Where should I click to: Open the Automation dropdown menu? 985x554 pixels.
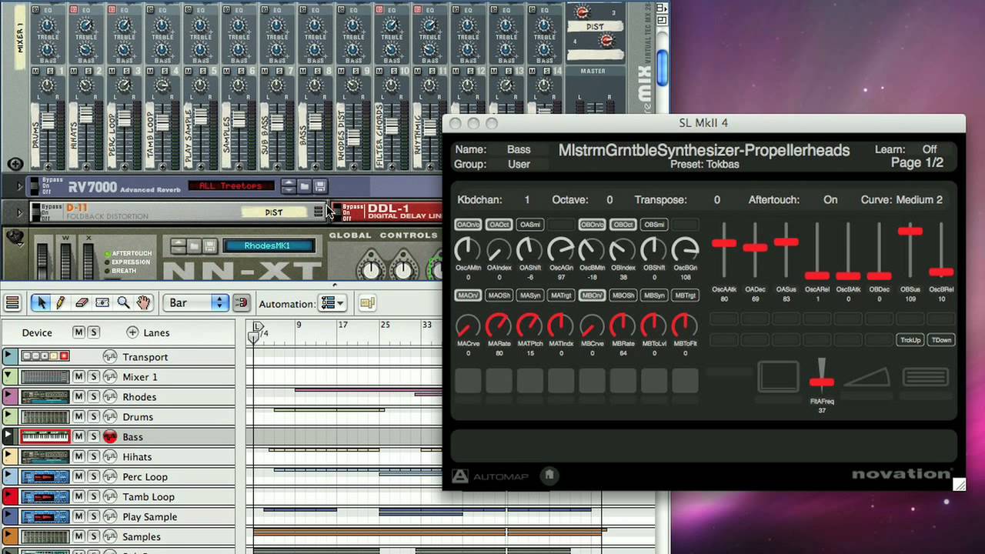pyautogui.click(x=333, y=303)
